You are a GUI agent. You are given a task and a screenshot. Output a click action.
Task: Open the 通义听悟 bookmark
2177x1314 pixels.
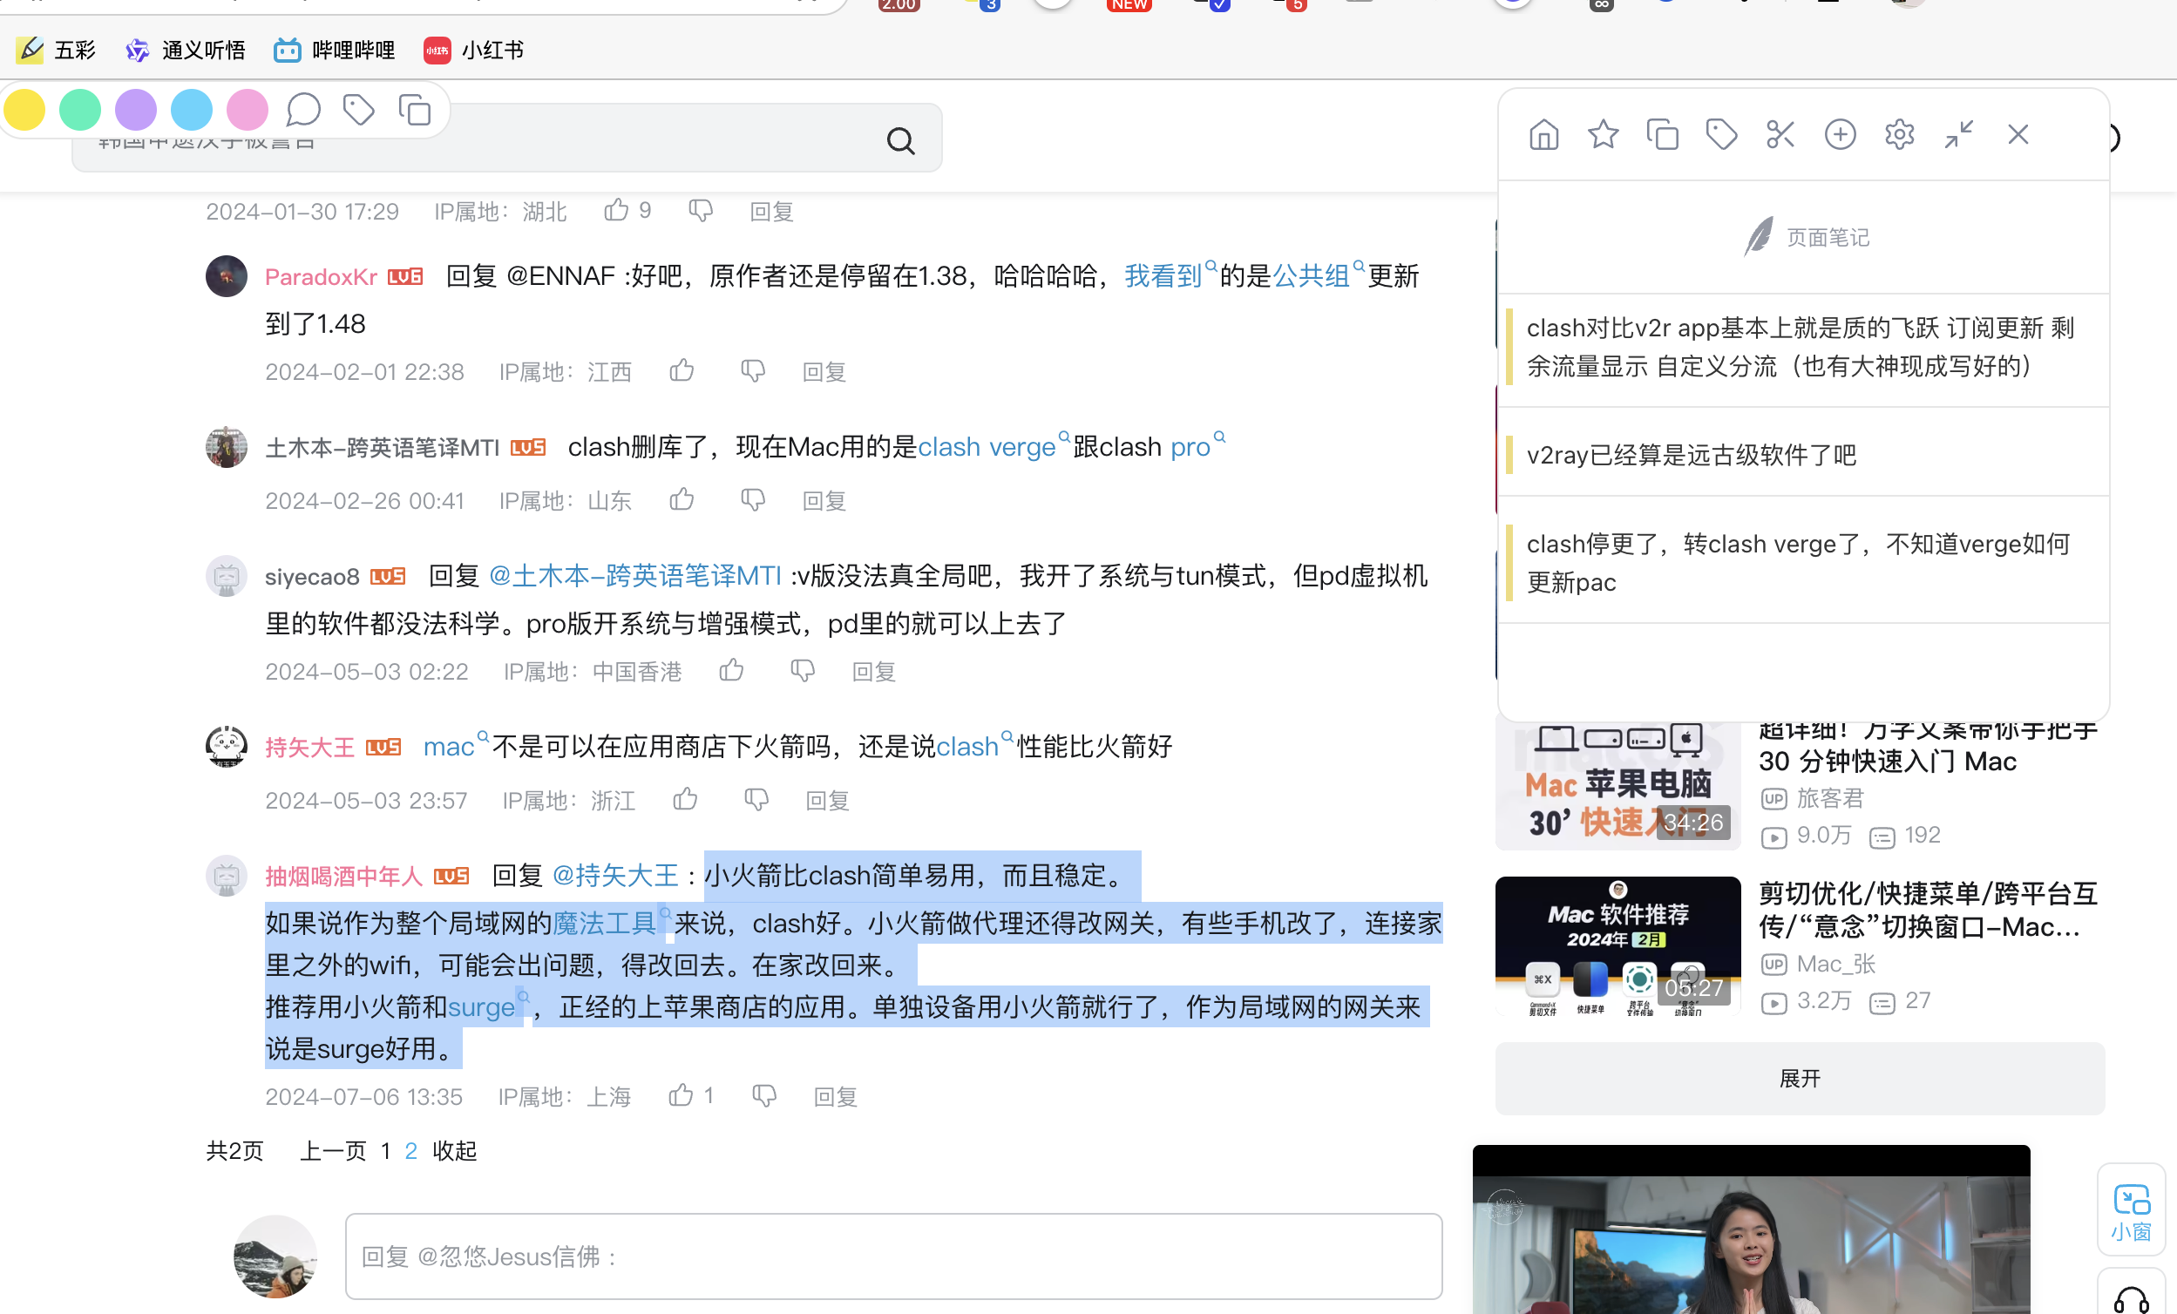pyautogui.click(x=185, y=51)
